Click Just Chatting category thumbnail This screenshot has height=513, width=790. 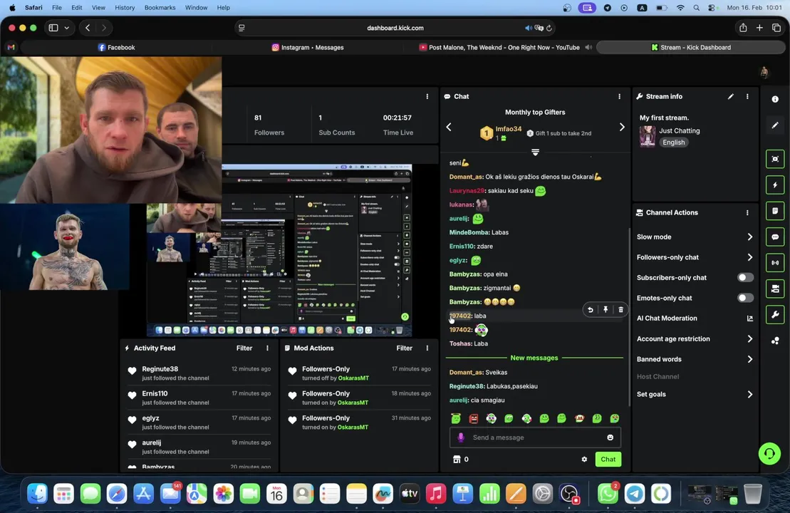point(648,137)
